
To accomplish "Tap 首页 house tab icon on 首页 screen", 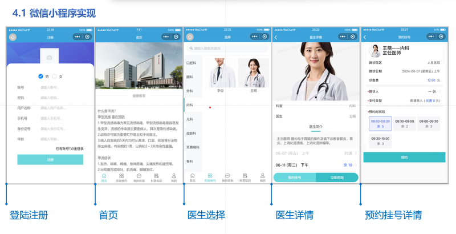I will click(x=104, y=176).
